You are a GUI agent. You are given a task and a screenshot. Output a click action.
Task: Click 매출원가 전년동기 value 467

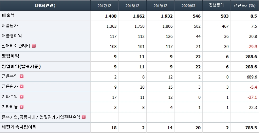(225, 26)
